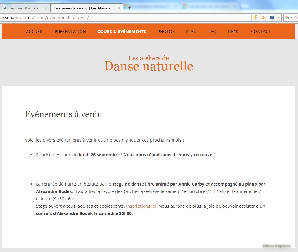Focus the URL address bar

(x=125, y=18)
